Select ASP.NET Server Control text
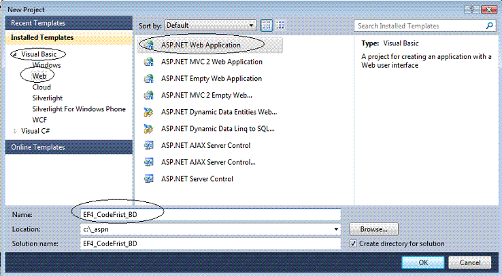Viewport: 502px width, 276px height. coord(197,178)
